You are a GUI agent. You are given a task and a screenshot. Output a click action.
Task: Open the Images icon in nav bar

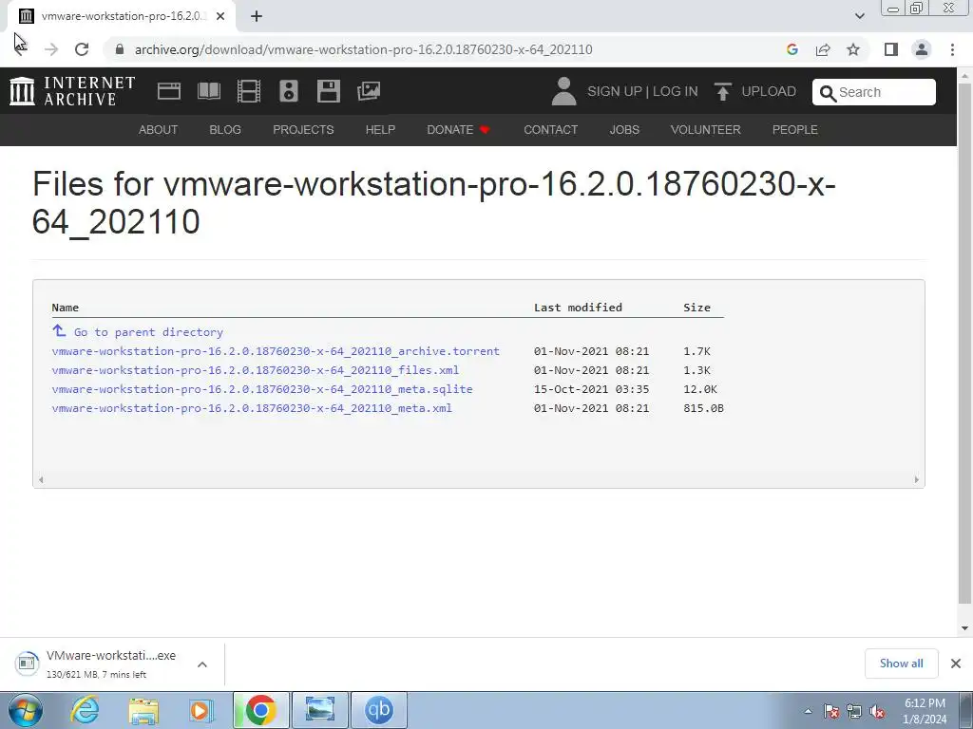369,91
